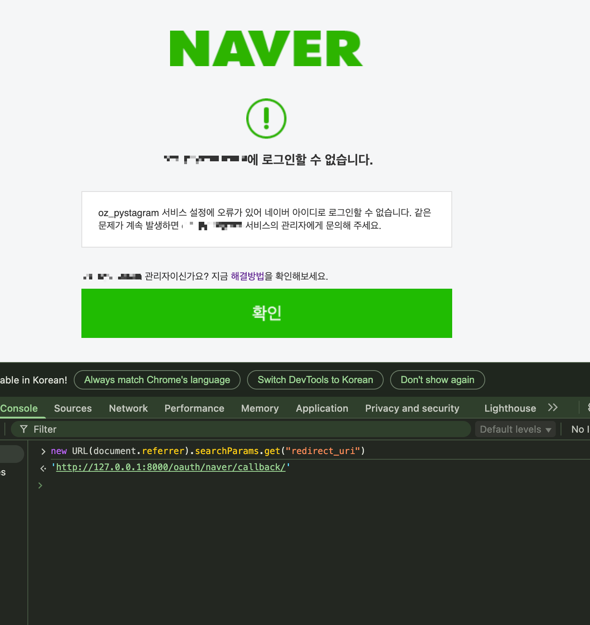Open the Performance tab

(x=194, y=408)
